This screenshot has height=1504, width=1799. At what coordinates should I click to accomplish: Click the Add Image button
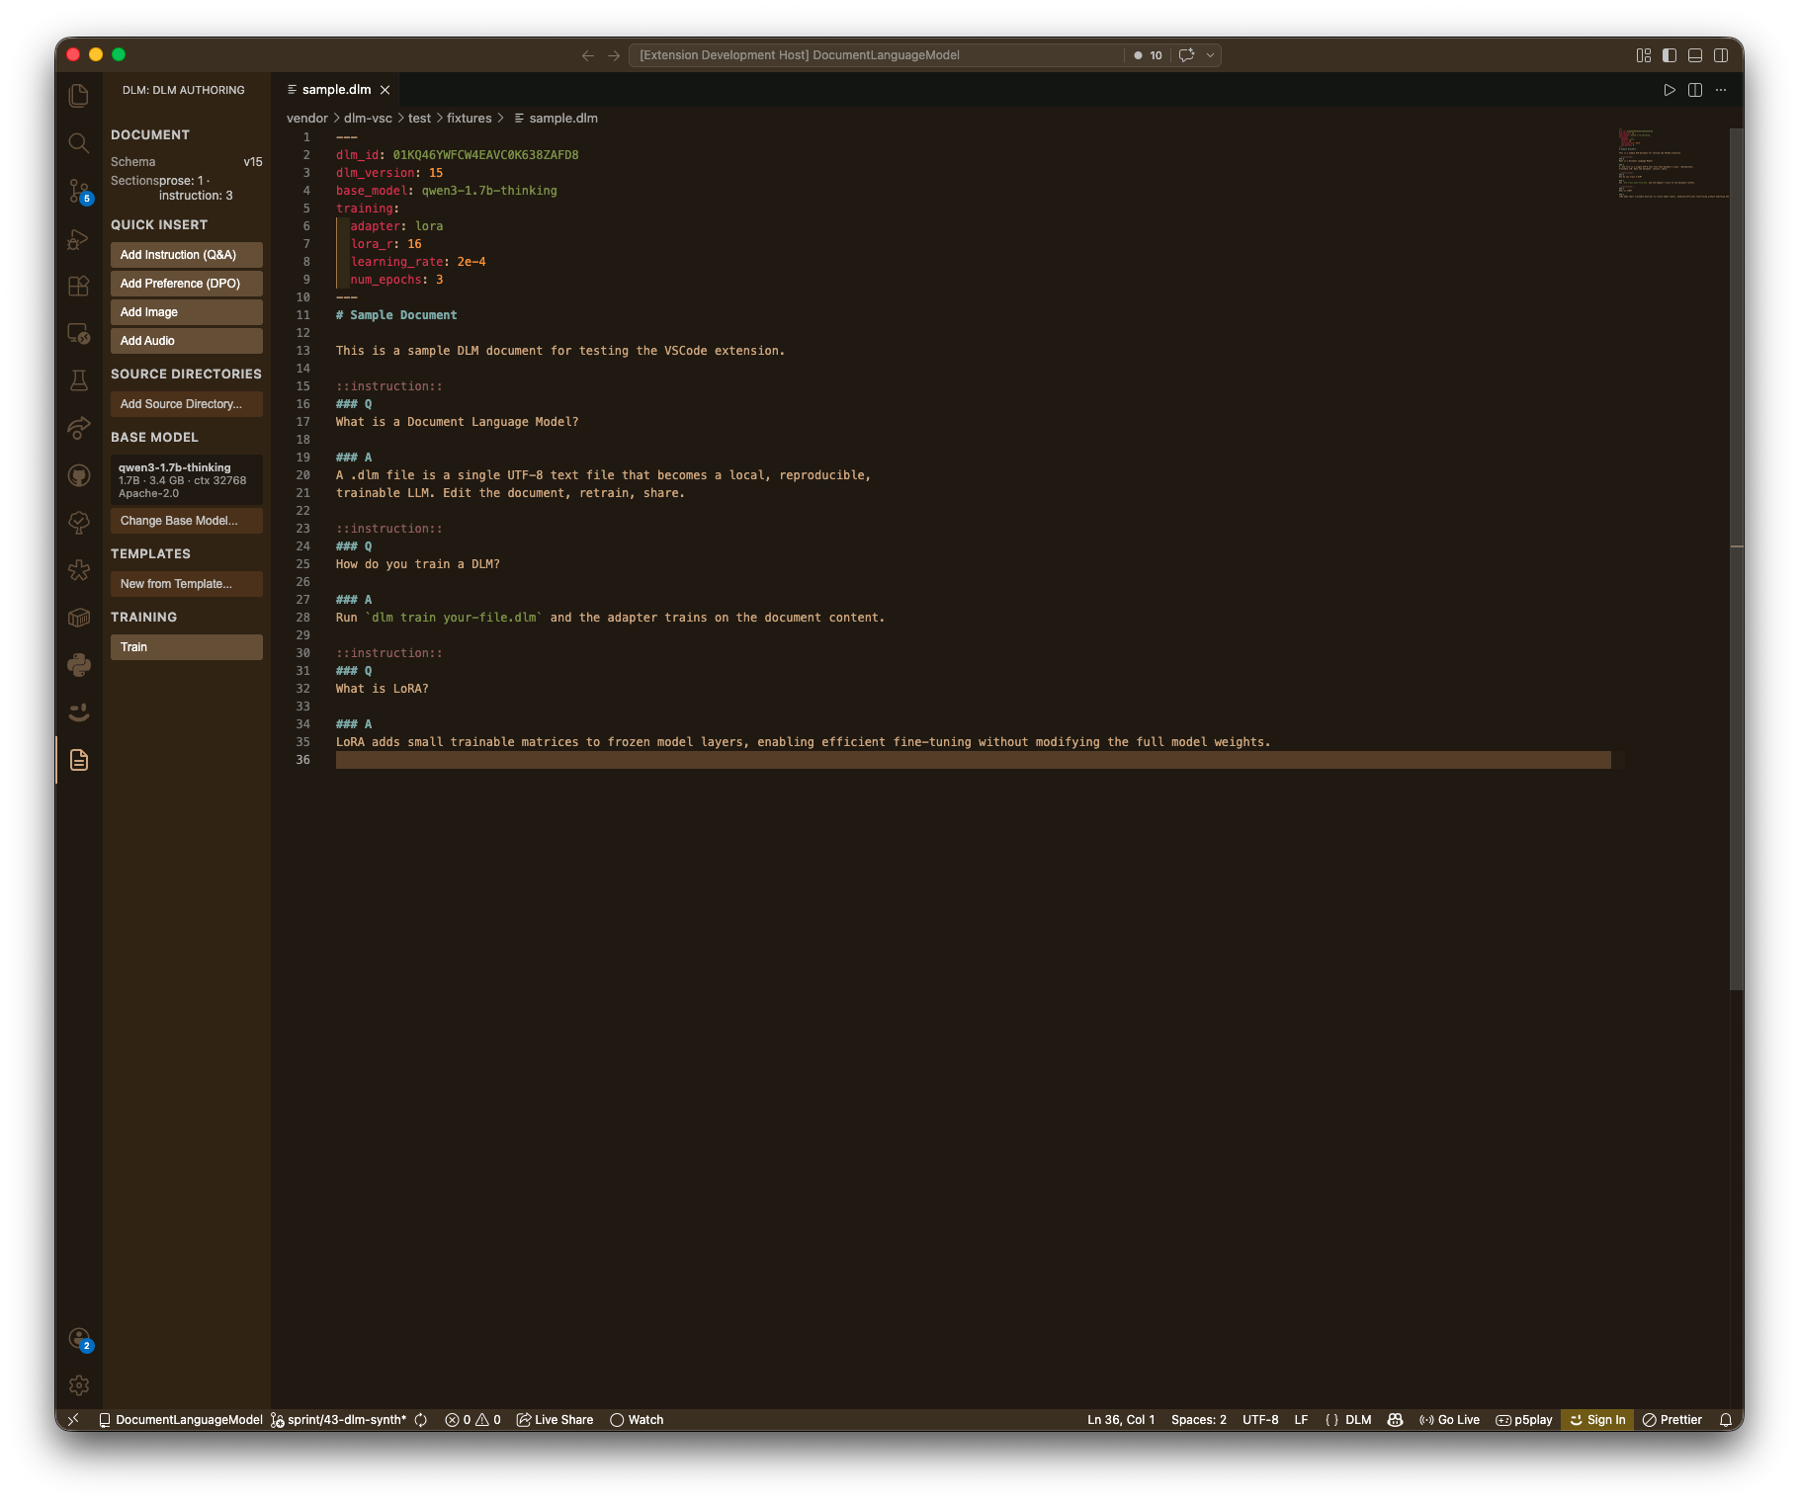click(187, 312)
